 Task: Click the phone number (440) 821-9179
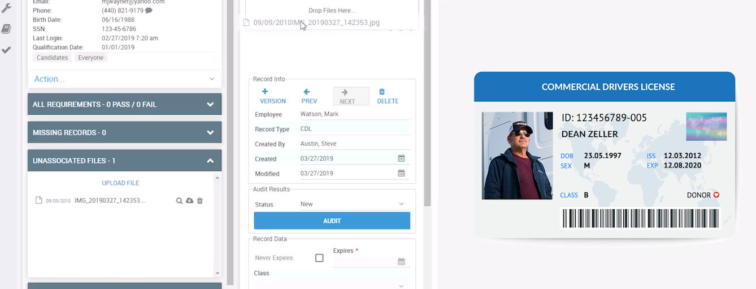122,11
